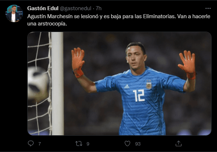Click the soccer ball in the photo
Image resolution: width=217 pixels, height=152 pixels.
[x=38, y=84]
